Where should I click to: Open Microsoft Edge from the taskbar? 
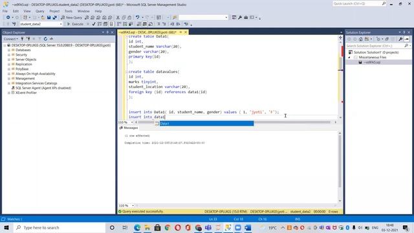[137, 227]
